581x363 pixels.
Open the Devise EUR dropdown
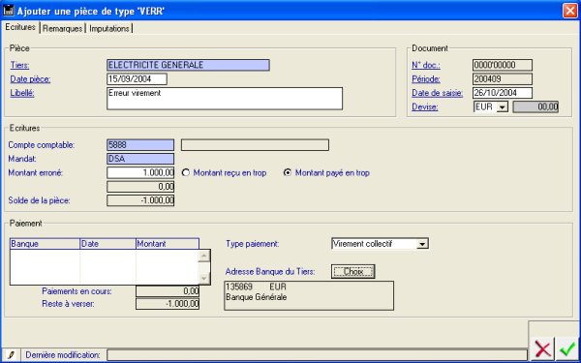(x=502, y=107)
